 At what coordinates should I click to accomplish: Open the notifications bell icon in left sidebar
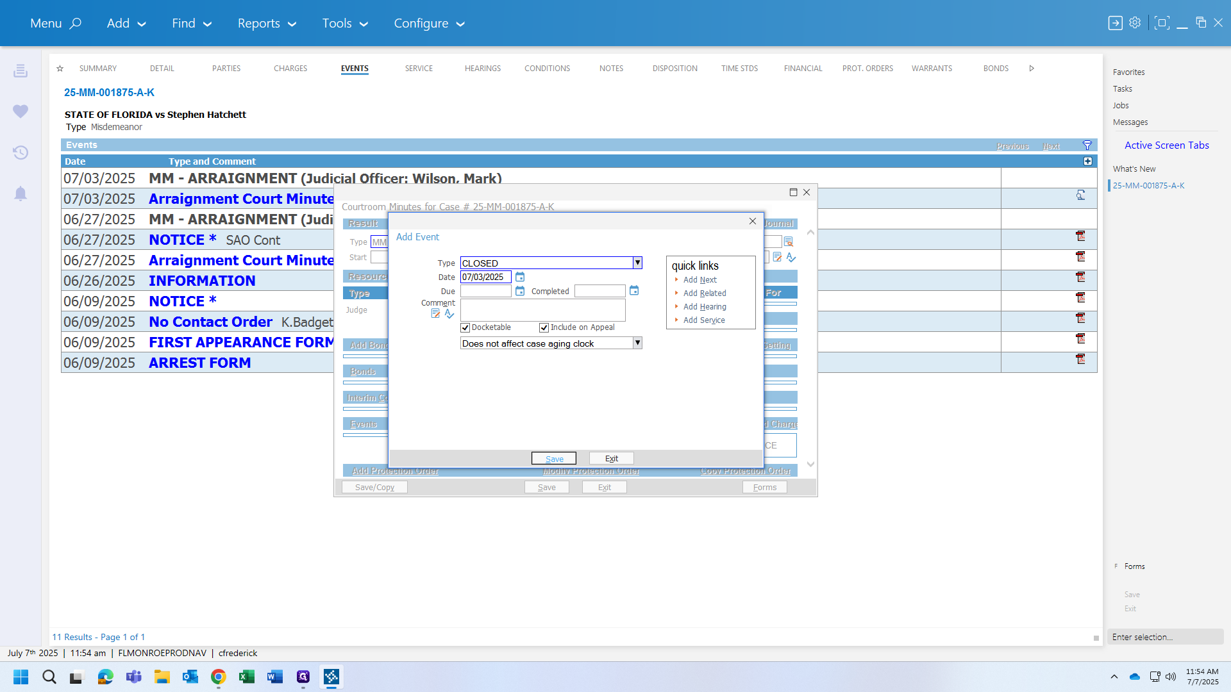tap(21, 194)
